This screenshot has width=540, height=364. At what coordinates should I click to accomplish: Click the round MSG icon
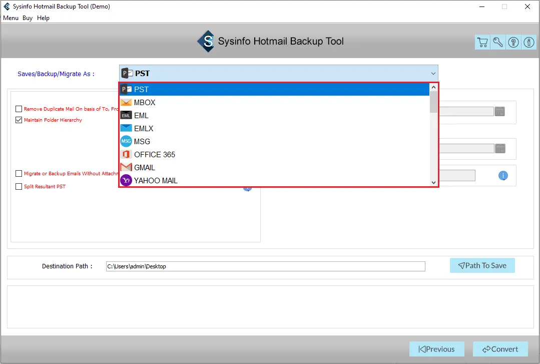click(x=126, y=141)
